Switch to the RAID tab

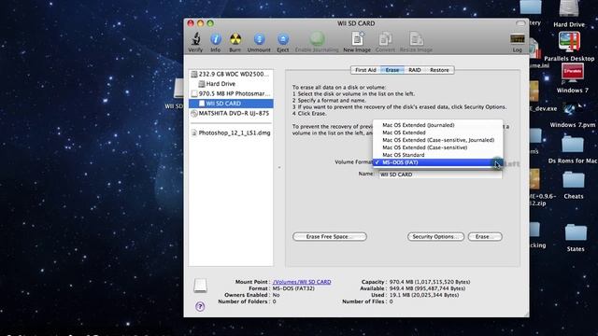tap(415, 70)
